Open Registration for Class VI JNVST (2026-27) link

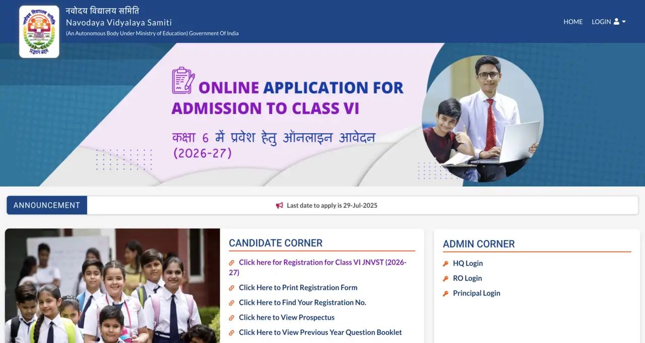(x=317, y=267)
